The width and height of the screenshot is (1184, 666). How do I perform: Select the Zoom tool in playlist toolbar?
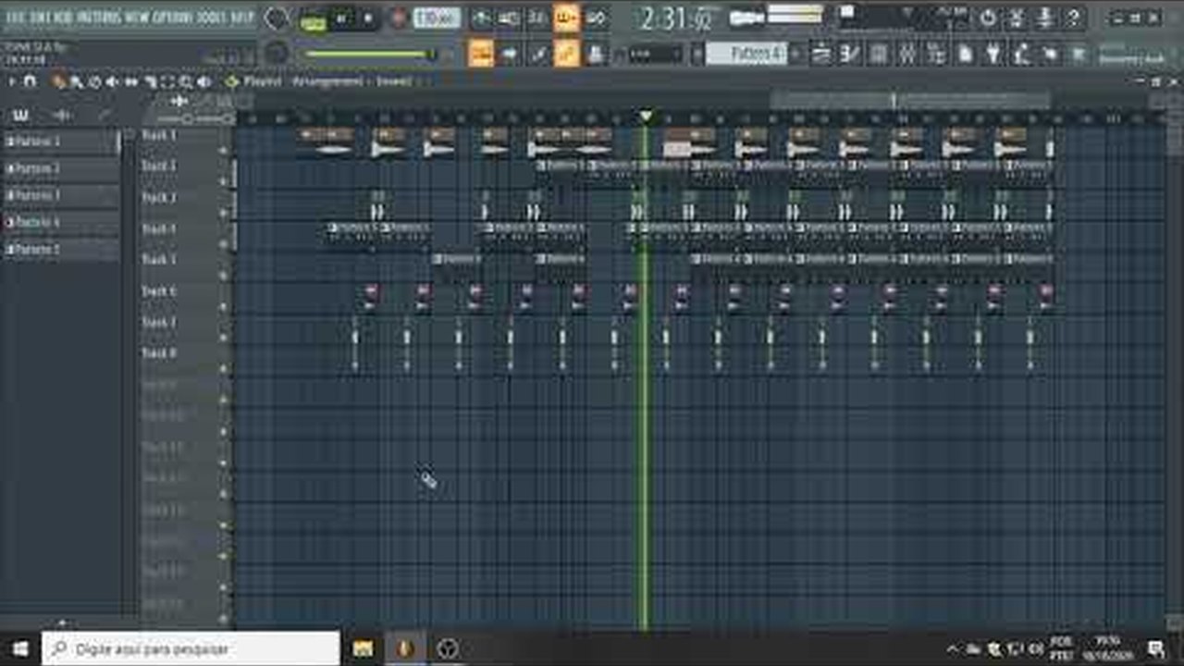pyautogui.click(x=186, y=82)
